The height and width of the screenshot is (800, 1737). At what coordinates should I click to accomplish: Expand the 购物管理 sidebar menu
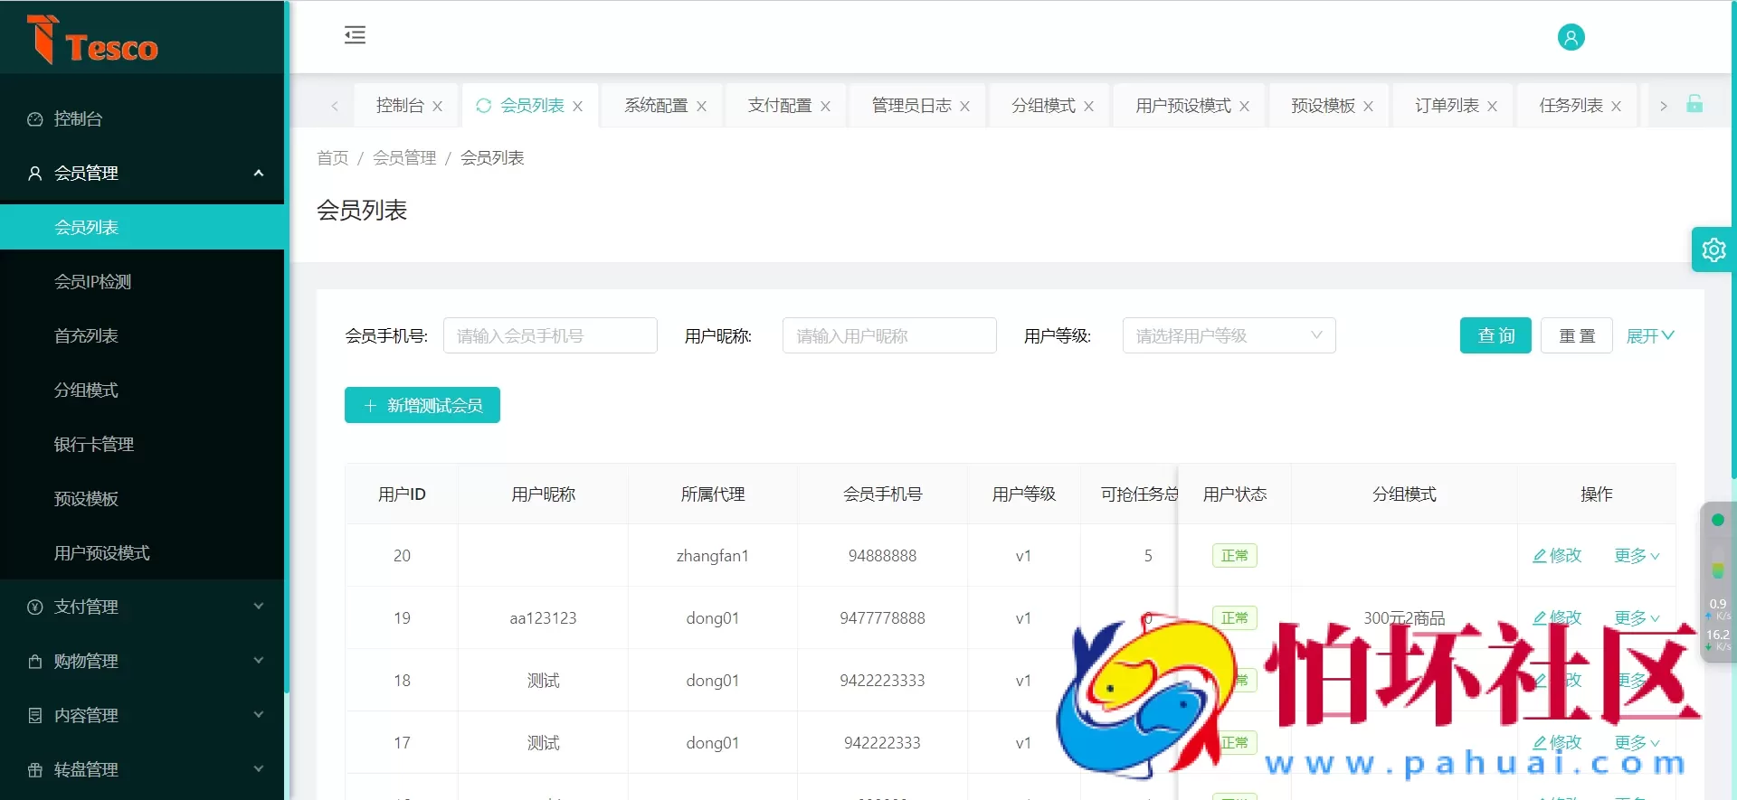click(x=142, y=661)
